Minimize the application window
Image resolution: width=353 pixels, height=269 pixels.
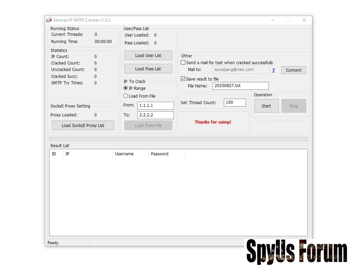point(272,20)
